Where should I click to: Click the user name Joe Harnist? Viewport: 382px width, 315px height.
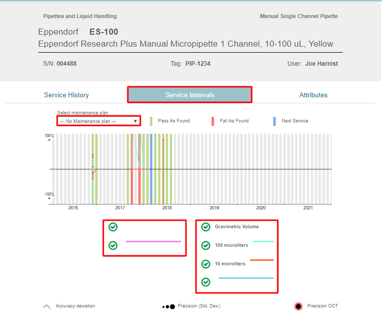coord(321,64)
